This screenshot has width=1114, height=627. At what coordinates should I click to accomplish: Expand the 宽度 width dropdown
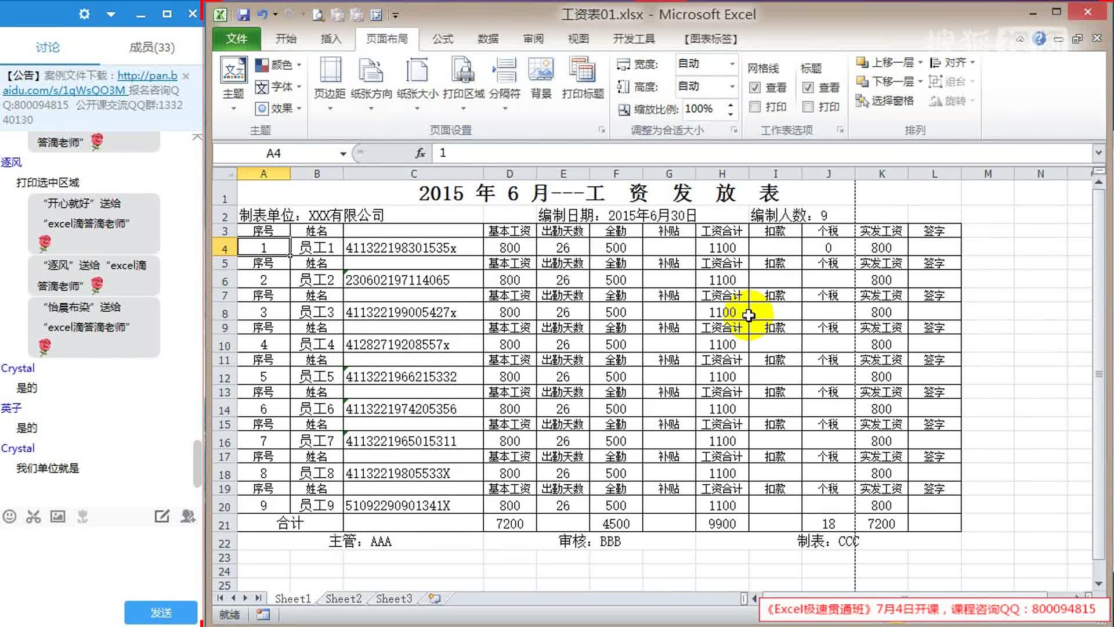click(x=732, y=64)
